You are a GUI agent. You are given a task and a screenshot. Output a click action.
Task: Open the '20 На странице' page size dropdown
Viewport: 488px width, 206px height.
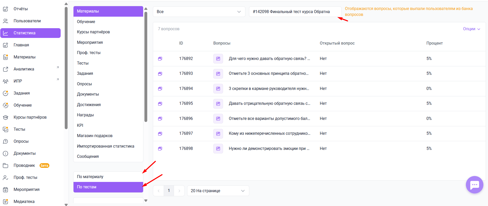pyautogui.click(x=218, y=191)
